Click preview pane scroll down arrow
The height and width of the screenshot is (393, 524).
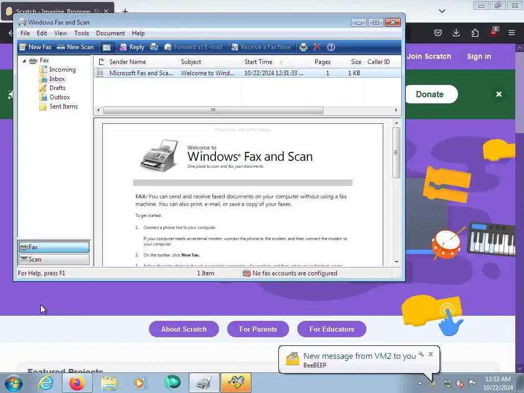397,261
